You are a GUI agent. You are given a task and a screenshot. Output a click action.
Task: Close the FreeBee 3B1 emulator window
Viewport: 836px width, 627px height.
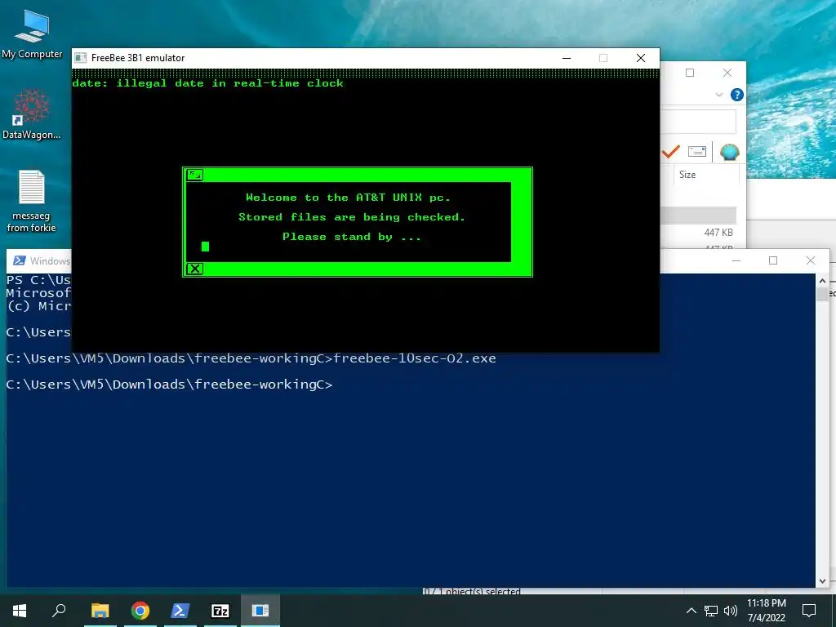(641, 58)
